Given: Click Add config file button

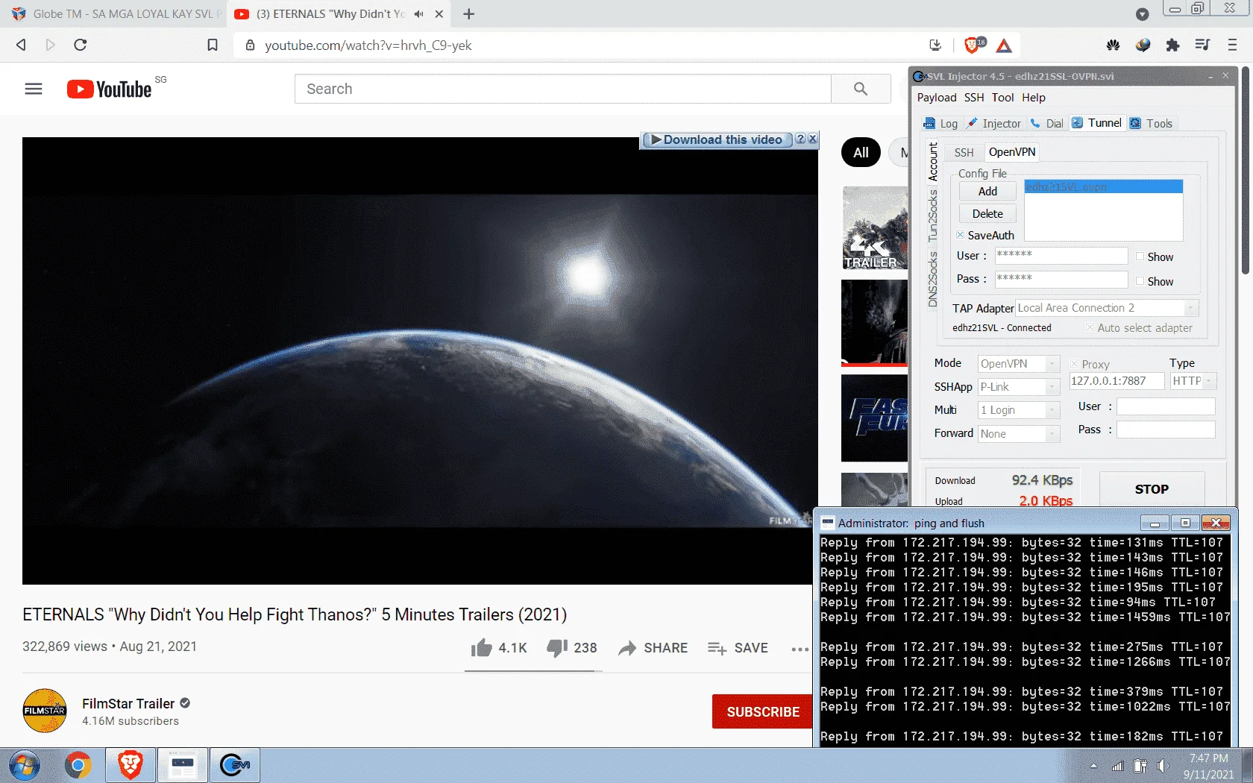Looking at the screenshot, I should (987, 192).
